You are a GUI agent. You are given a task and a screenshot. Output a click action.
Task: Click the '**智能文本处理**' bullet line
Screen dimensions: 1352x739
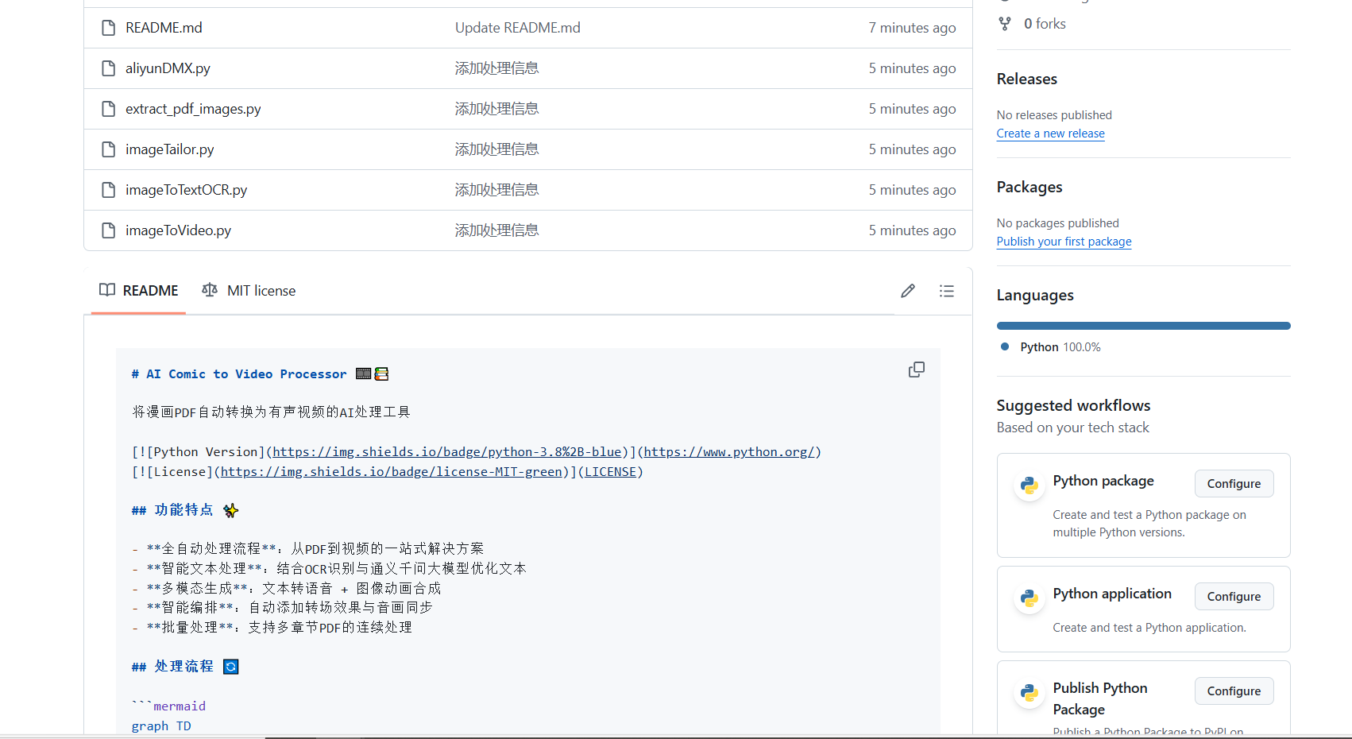329,569
